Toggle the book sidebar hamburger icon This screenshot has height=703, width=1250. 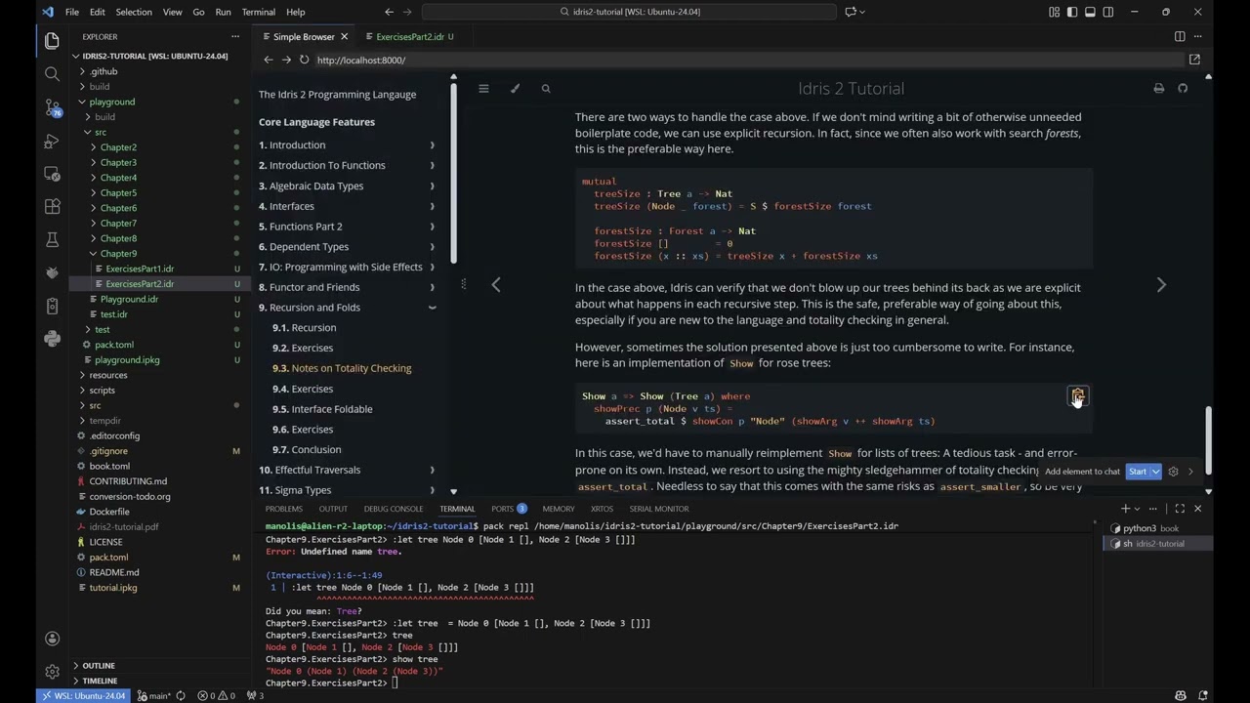pos(483,88)
